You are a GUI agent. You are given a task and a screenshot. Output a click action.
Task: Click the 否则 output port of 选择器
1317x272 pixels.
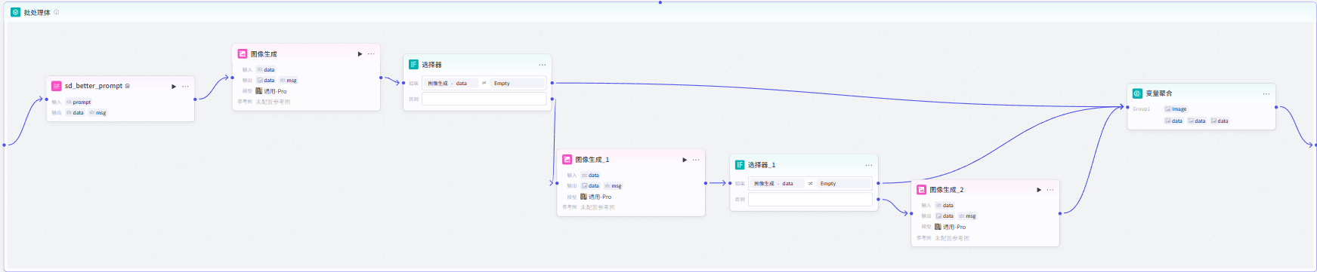(x=552, y=99)
